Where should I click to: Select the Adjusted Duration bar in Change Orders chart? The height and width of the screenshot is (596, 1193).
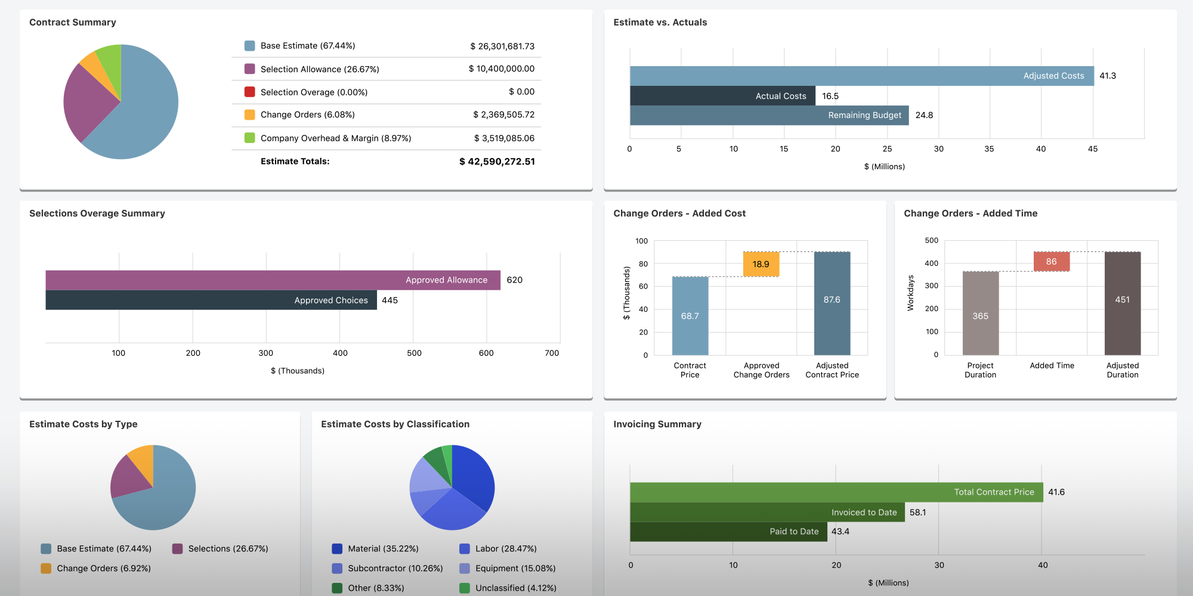[x=1123, y=304]
